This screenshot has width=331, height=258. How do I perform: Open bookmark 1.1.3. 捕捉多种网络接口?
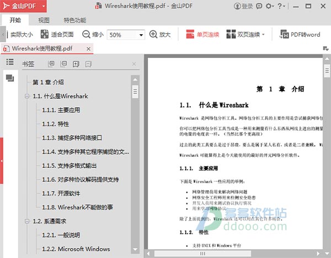pyautogui.click(x=72, y=138)
